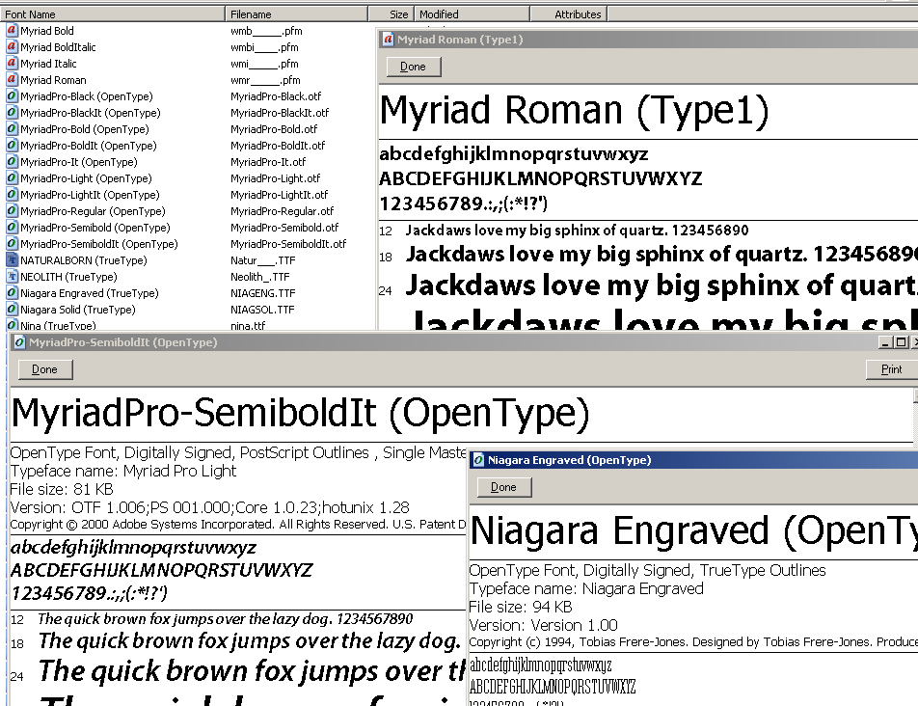This screenshot has height=706, width=918.
Task: Select the Myriad Bold font row
Action: click(47, 31)
